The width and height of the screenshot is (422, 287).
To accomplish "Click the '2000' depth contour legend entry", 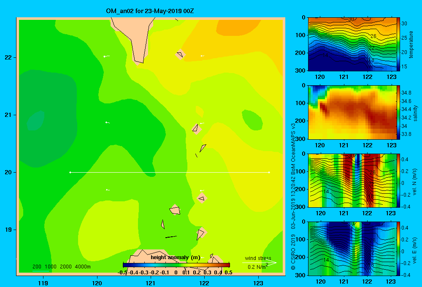I will [x=66, y=267].
